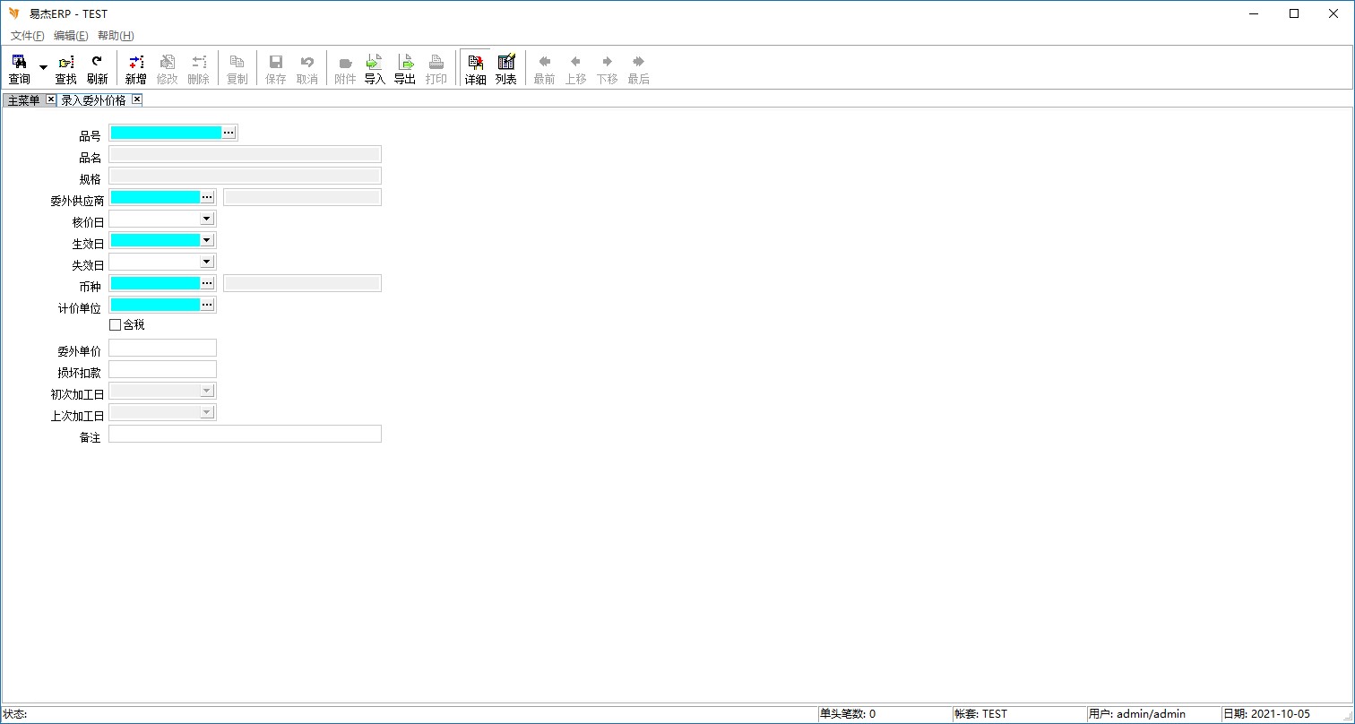Open the dropdown arrow beside 查询

[43, 68]
